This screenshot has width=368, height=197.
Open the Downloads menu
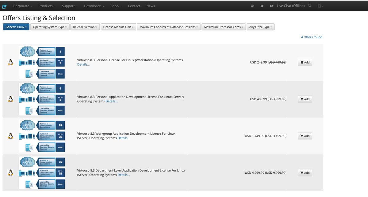point(94,6)
